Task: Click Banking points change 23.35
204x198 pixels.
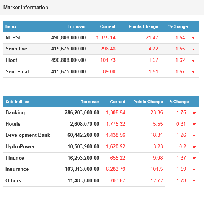Action: point(157,113)
